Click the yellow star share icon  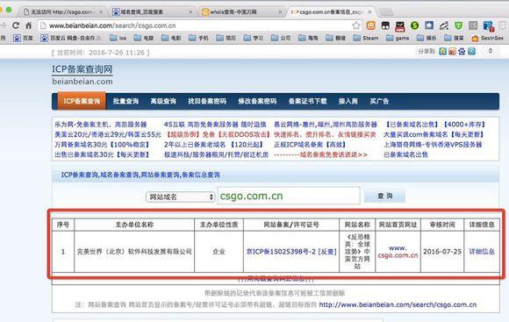click(443, 51)
